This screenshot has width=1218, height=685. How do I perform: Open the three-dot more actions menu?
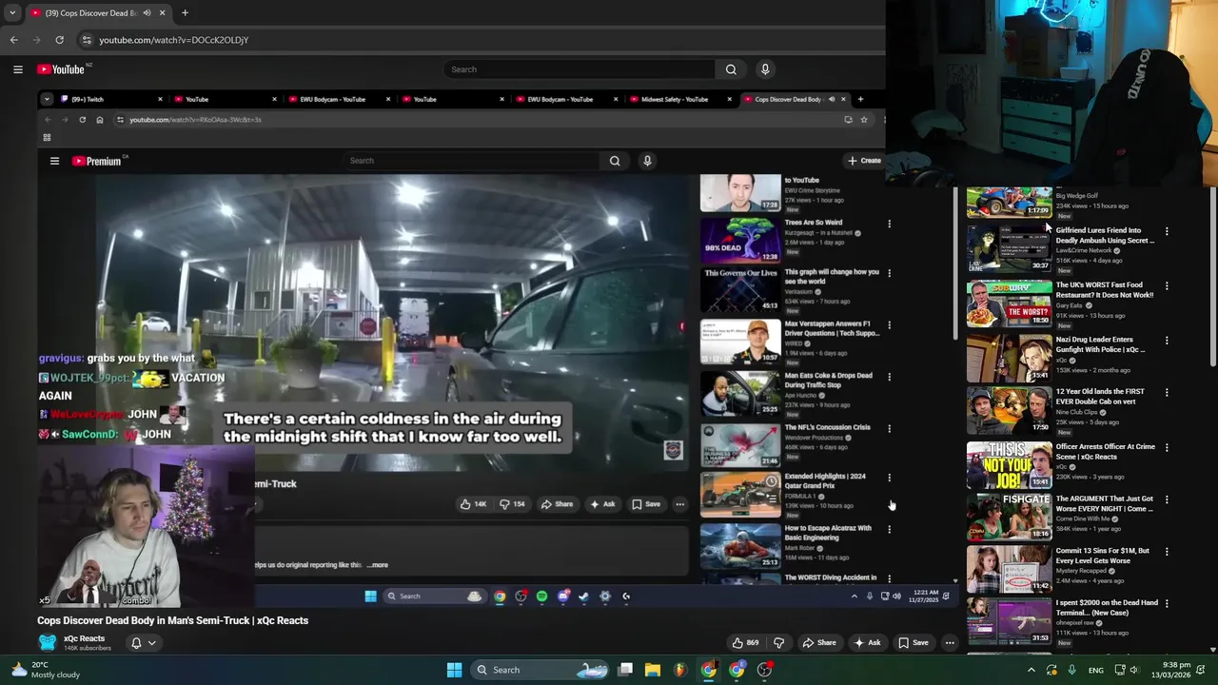tap(950, 643)
